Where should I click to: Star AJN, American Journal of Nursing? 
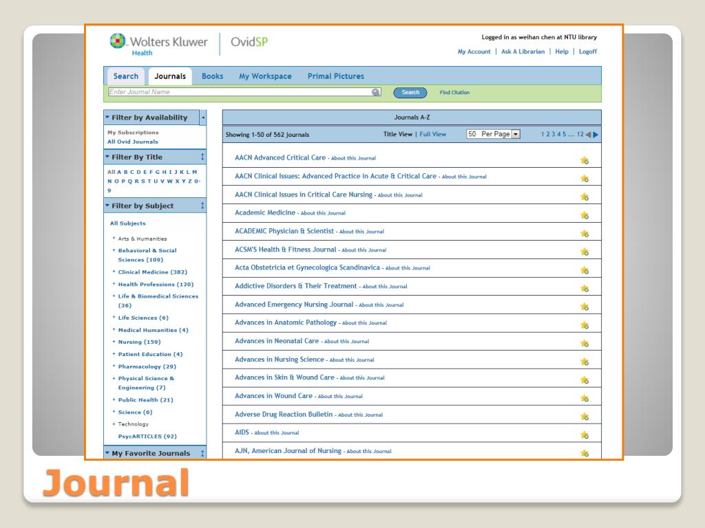[x=585, y=453]
